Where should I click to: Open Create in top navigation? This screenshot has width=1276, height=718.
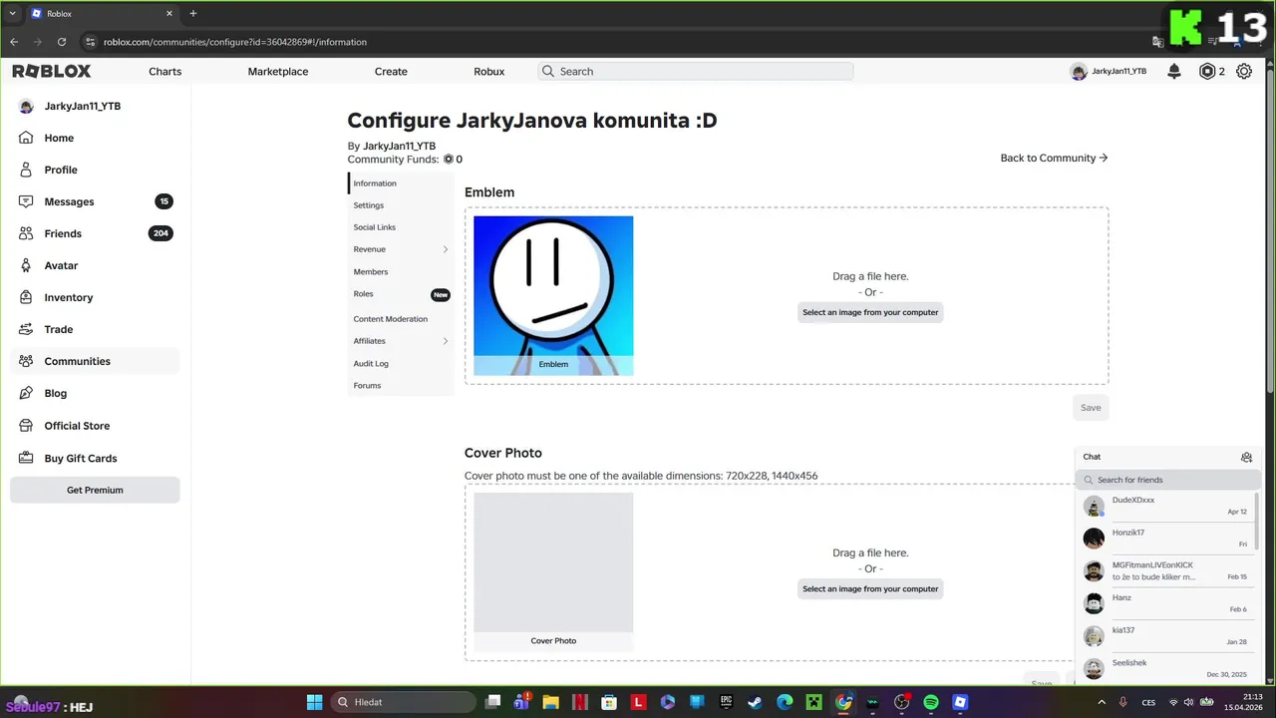(x=391, y=72)
